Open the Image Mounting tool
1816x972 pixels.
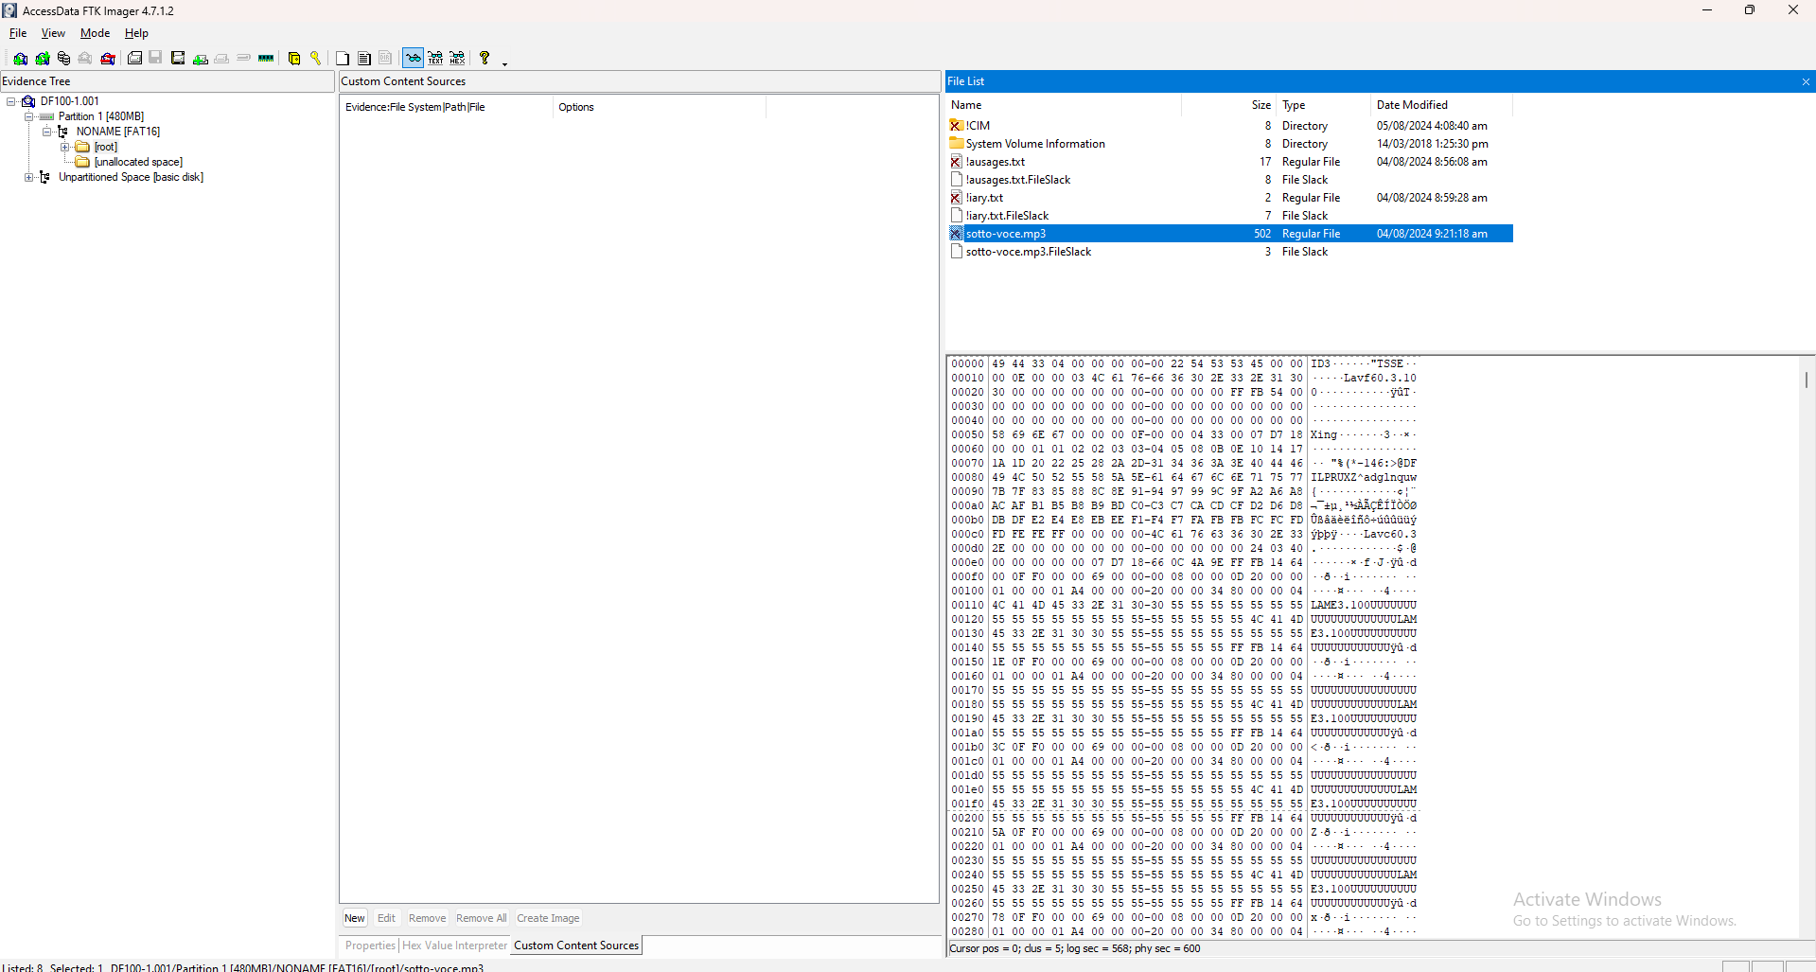63,59
